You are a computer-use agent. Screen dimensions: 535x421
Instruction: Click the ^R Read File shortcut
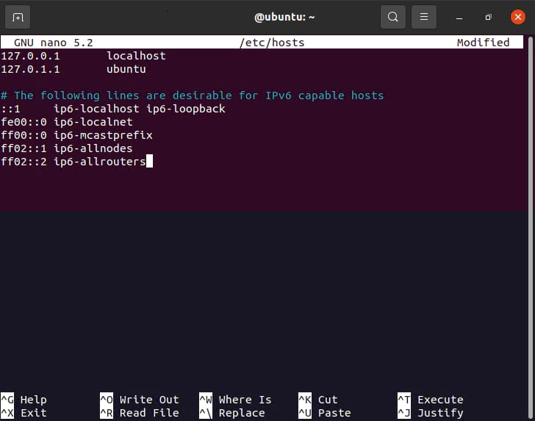[x=140, y=413]
